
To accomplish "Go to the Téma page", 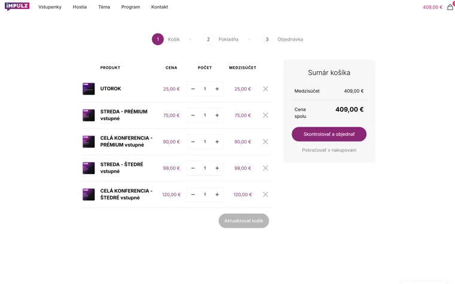I will pyautogui.click(x=104, y=7).
